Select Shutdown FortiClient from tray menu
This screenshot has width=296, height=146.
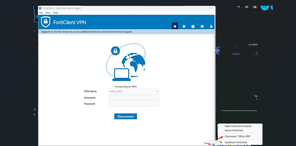236,142
